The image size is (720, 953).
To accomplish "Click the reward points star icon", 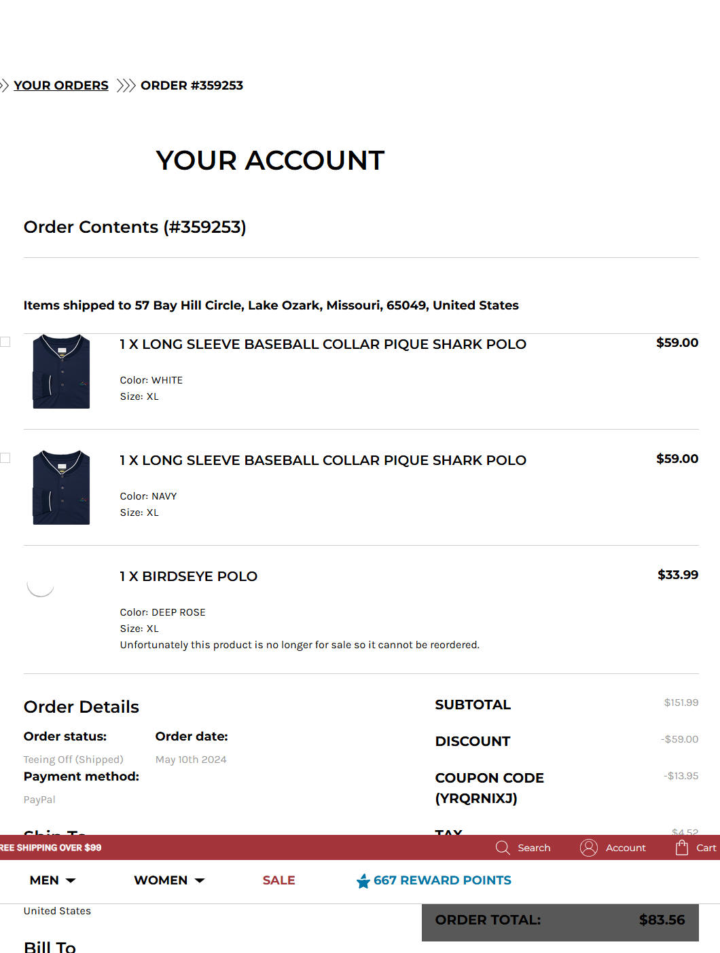I will pos(363,881).
